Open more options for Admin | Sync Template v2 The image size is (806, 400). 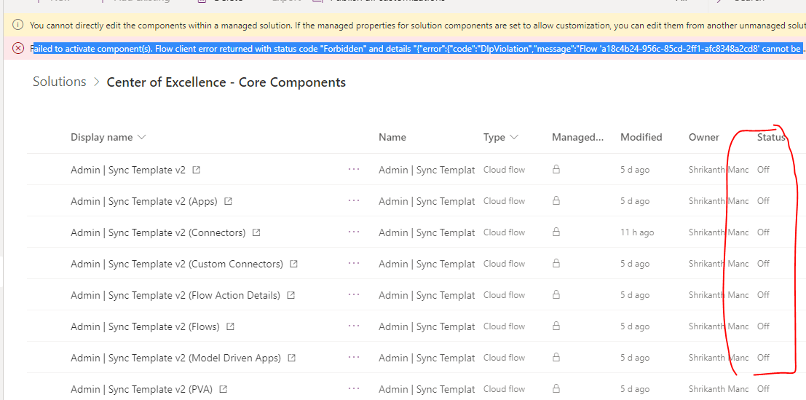pyautogui.click(x=354, y=169)
